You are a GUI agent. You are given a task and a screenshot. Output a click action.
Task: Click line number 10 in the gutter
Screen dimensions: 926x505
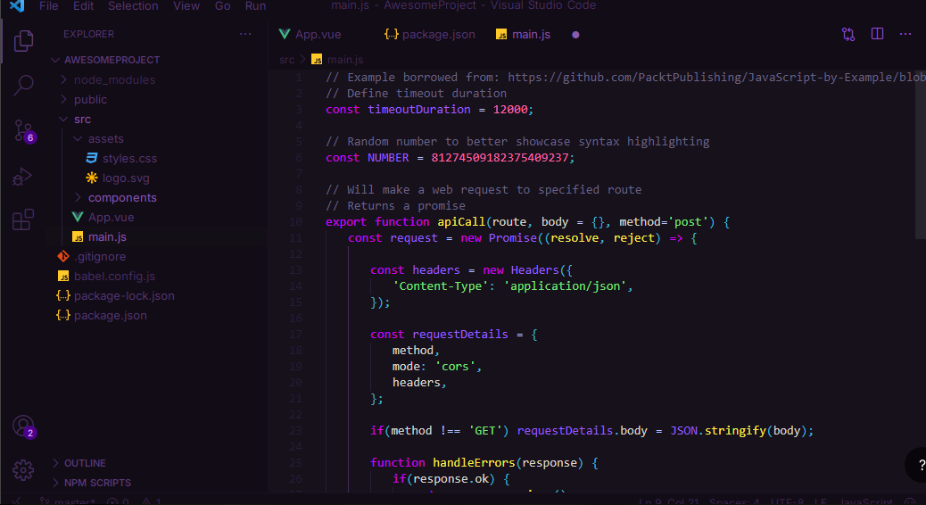[x=296, y=222]
